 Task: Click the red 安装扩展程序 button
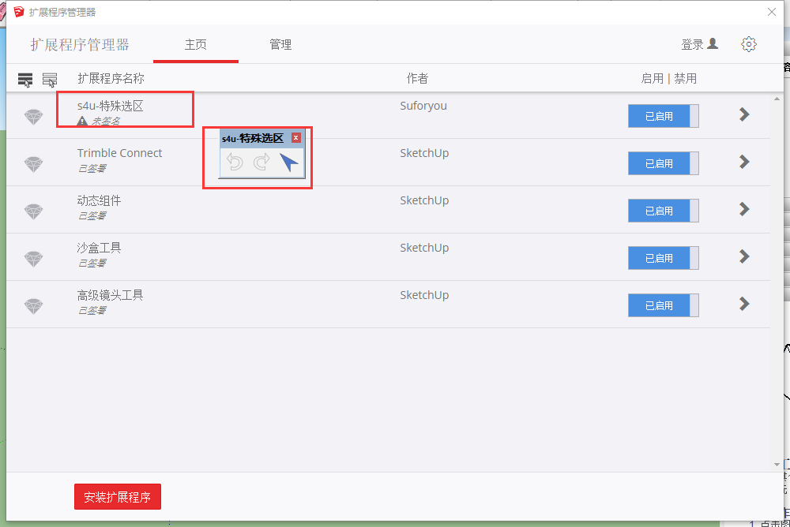pyautogui.click(x=118, y=497)
